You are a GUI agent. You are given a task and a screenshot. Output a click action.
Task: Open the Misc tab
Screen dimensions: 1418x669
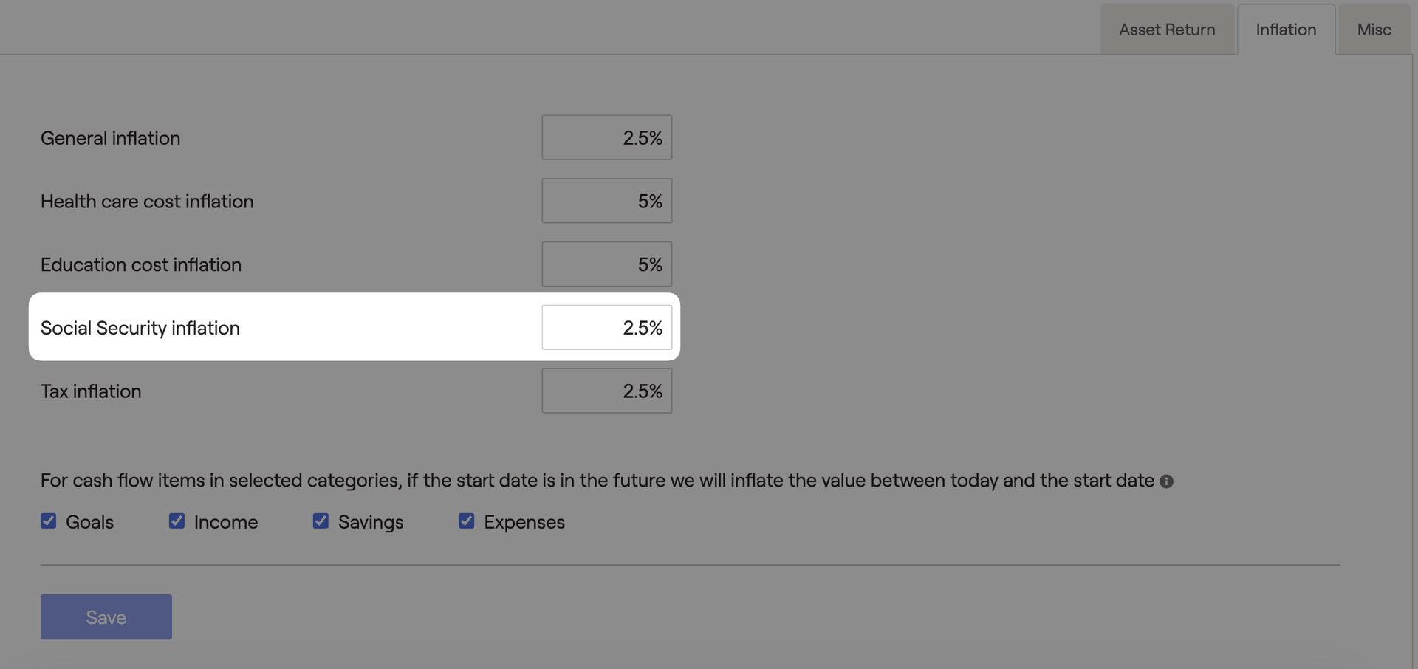coord(1374,30)
